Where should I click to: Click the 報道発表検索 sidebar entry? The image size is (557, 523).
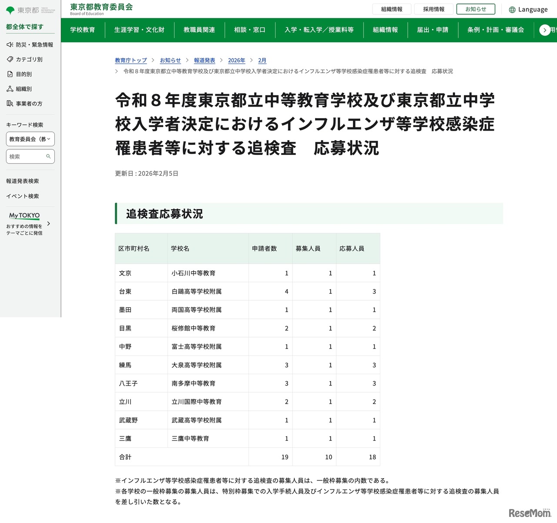tap(23, 181)
